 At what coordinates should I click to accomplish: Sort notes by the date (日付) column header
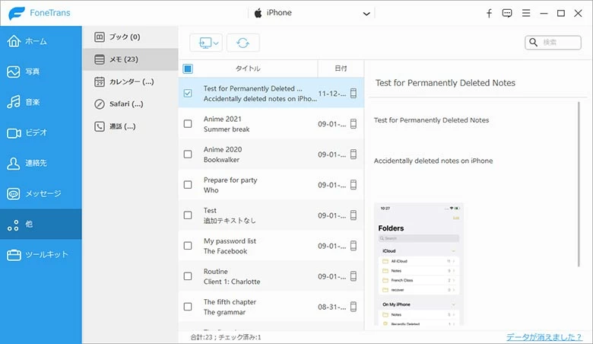coord(340,68)
